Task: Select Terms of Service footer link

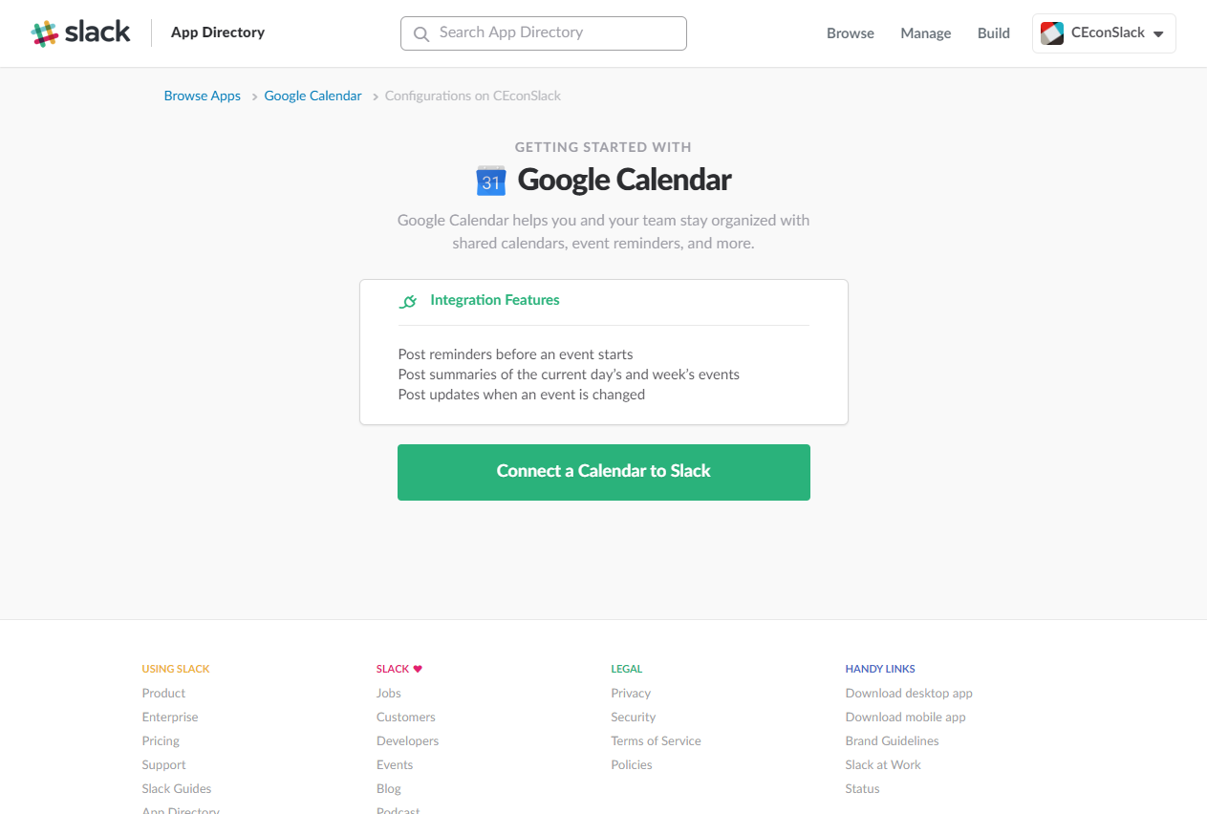Action: pos(657,740)
